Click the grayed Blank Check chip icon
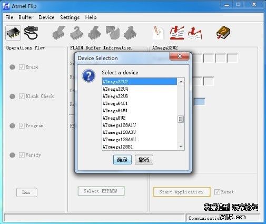 pos(76,33)
